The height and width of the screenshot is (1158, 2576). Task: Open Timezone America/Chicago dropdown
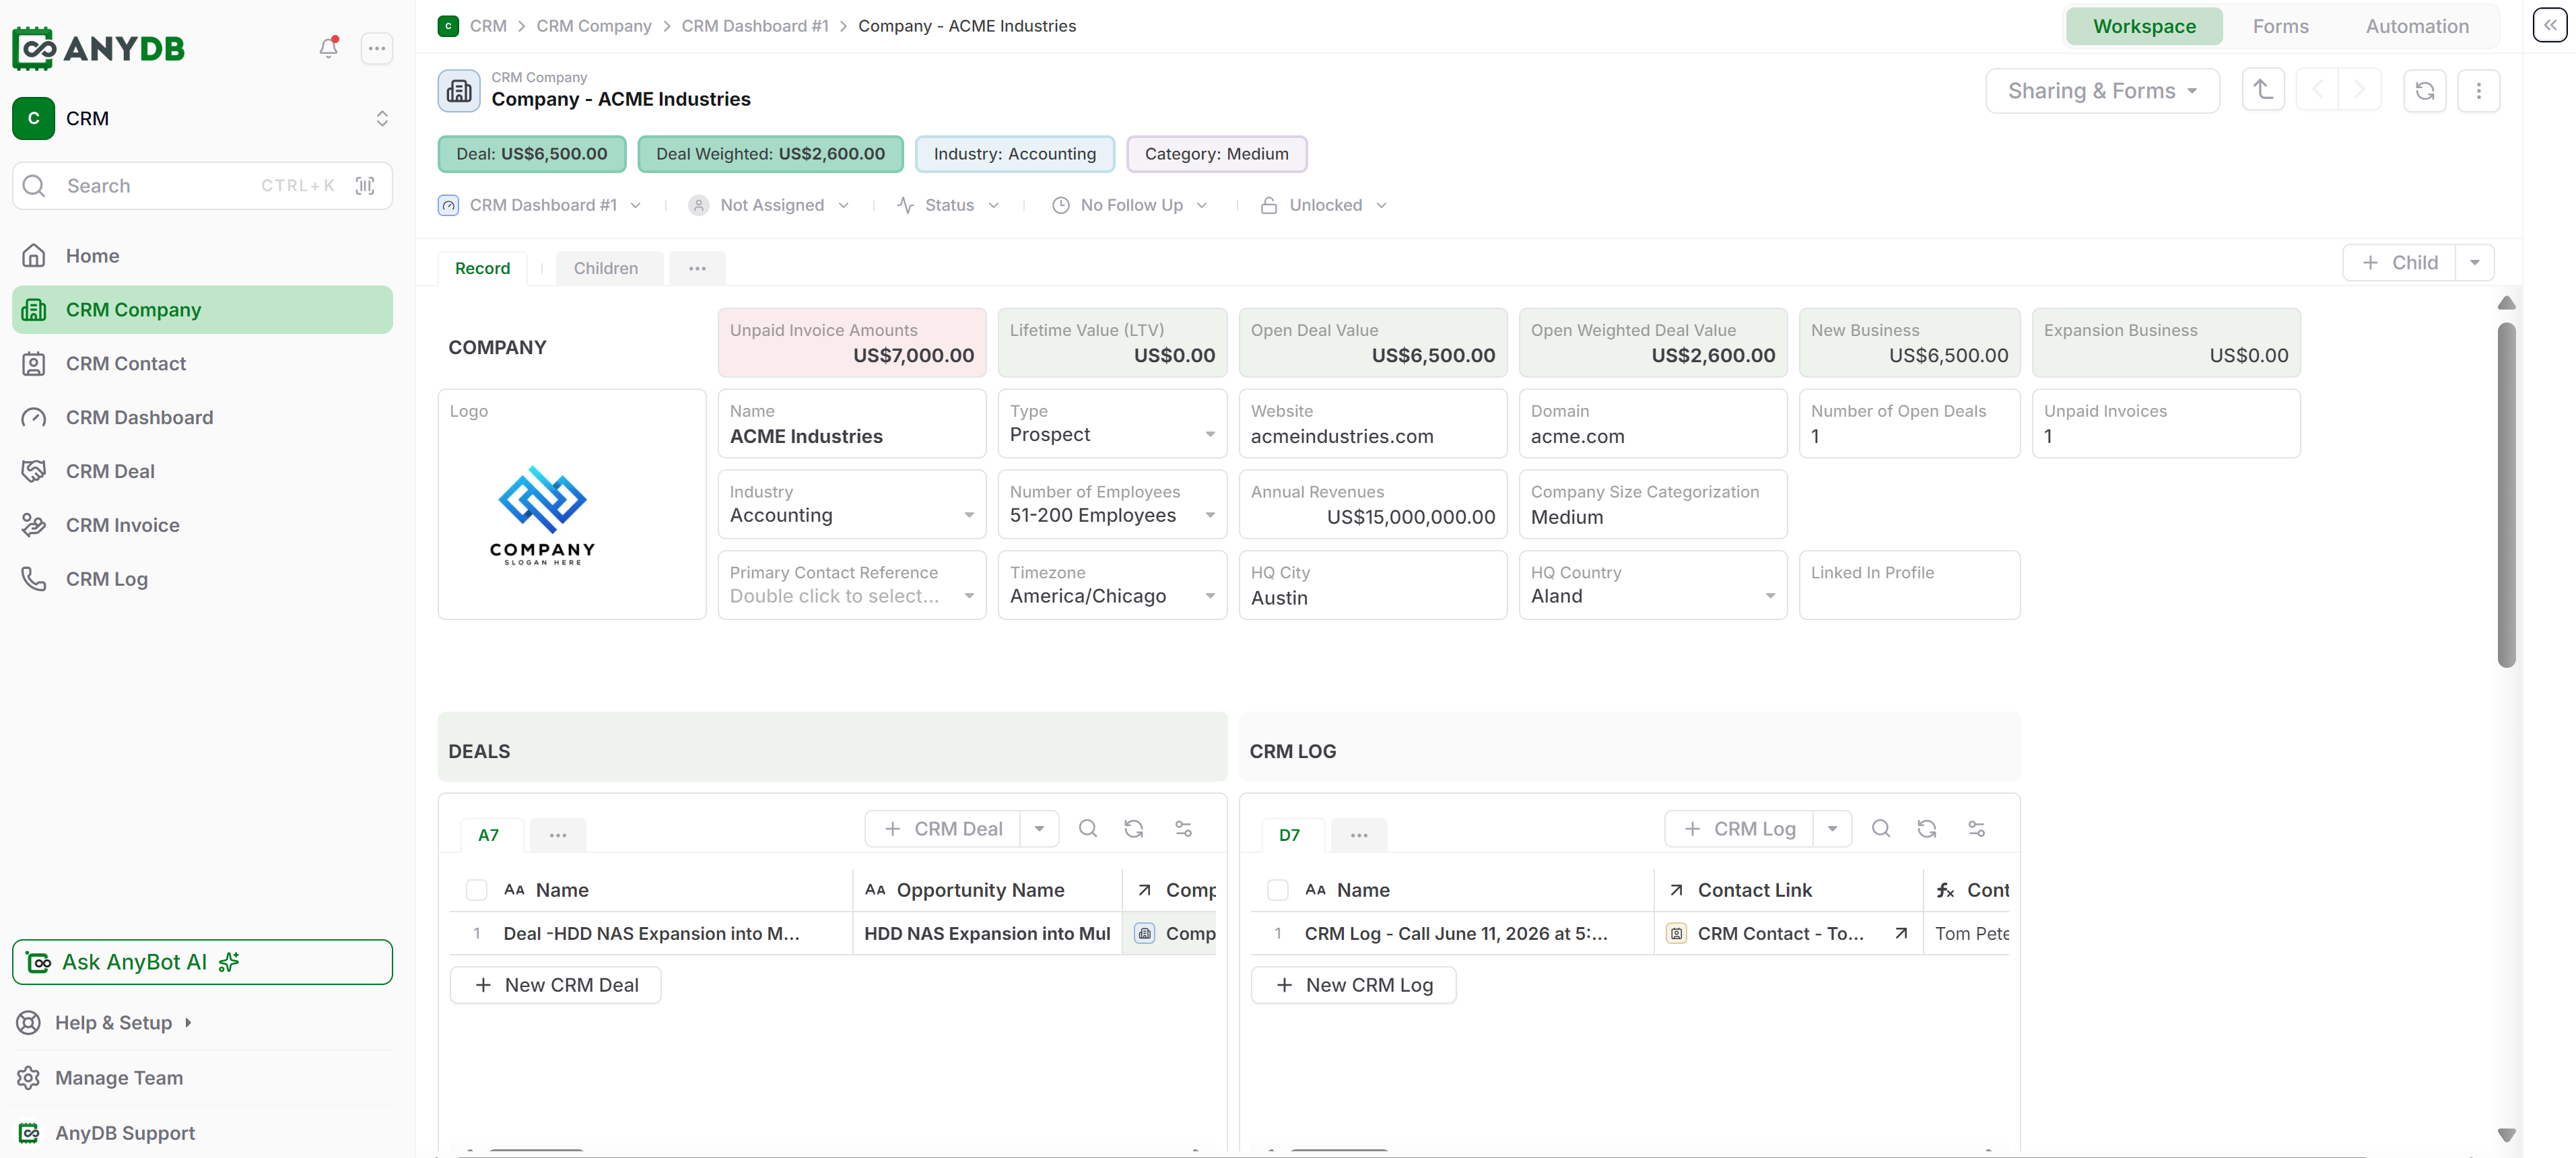point(1112,585)
